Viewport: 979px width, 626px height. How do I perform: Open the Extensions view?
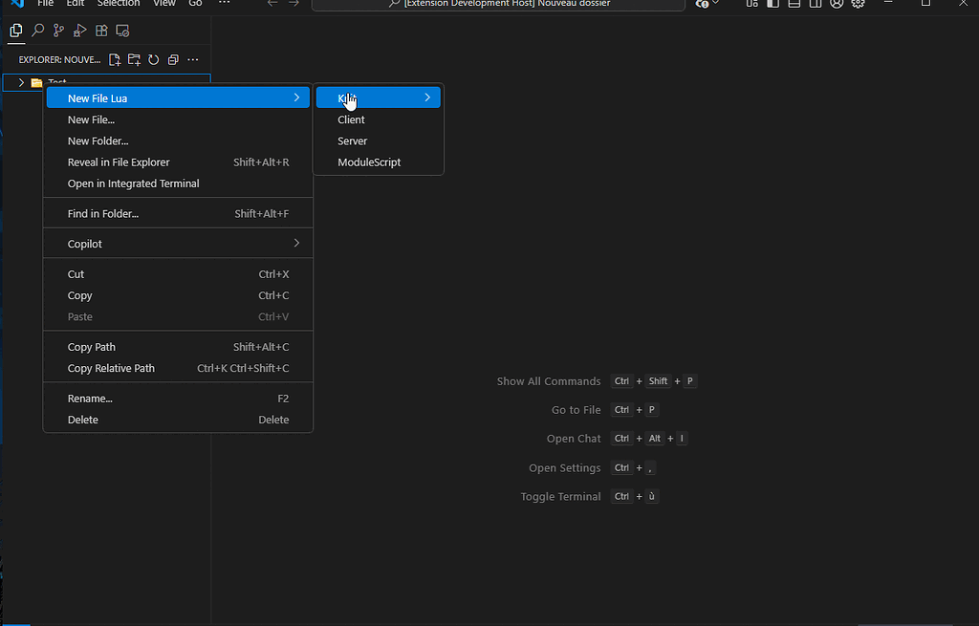click(x=100, y=30)
